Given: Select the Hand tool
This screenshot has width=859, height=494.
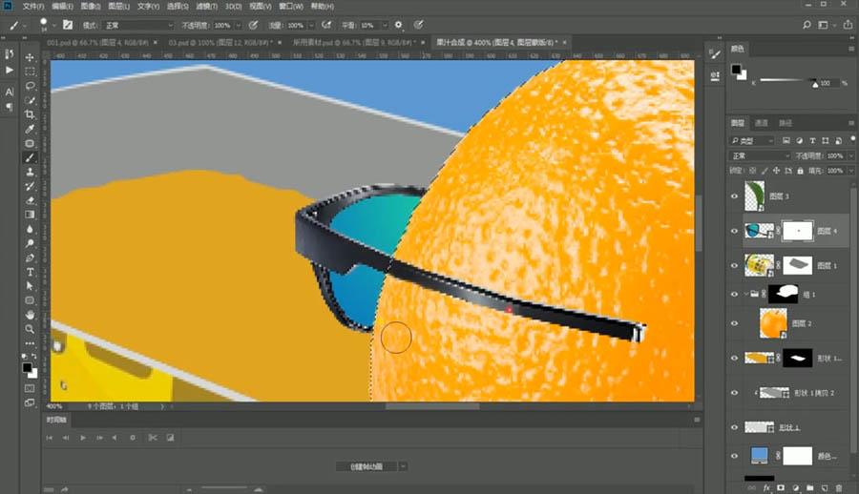Looking at the screenshot, I should click(30, 314).
